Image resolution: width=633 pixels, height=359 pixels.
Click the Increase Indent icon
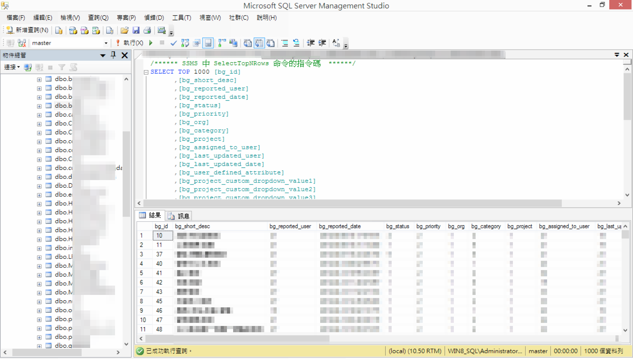point(322,43)
